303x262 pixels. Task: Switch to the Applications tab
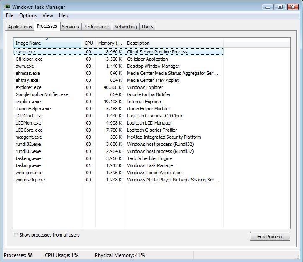coord(20,27)
